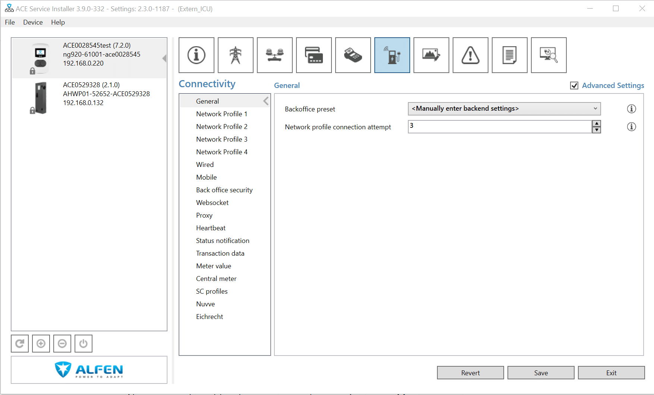Open the Help menu
654x395 pixels.
coord(58,22)
